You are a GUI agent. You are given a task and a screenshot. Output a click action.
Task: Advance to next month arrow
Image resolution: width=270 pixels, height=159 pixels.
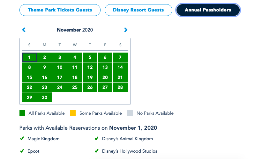[x=126, y=30]
